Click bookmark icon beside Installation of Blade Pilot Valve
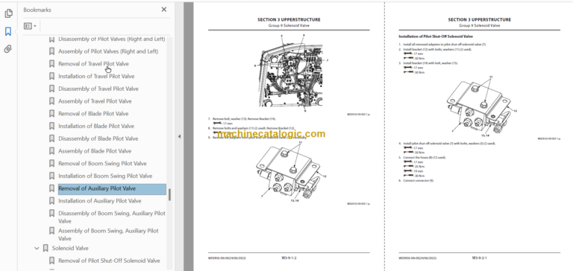 point(52,126)
